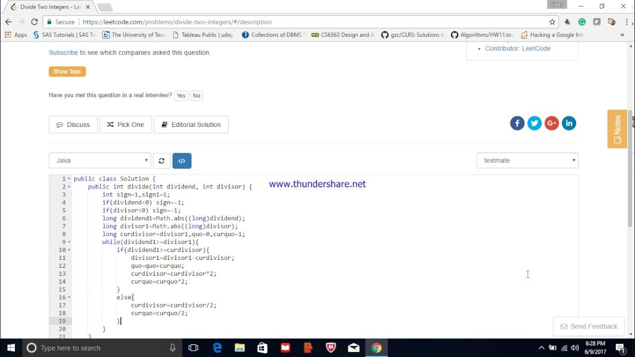
Task: Click the volume icon in system tray
Action: 575,348
